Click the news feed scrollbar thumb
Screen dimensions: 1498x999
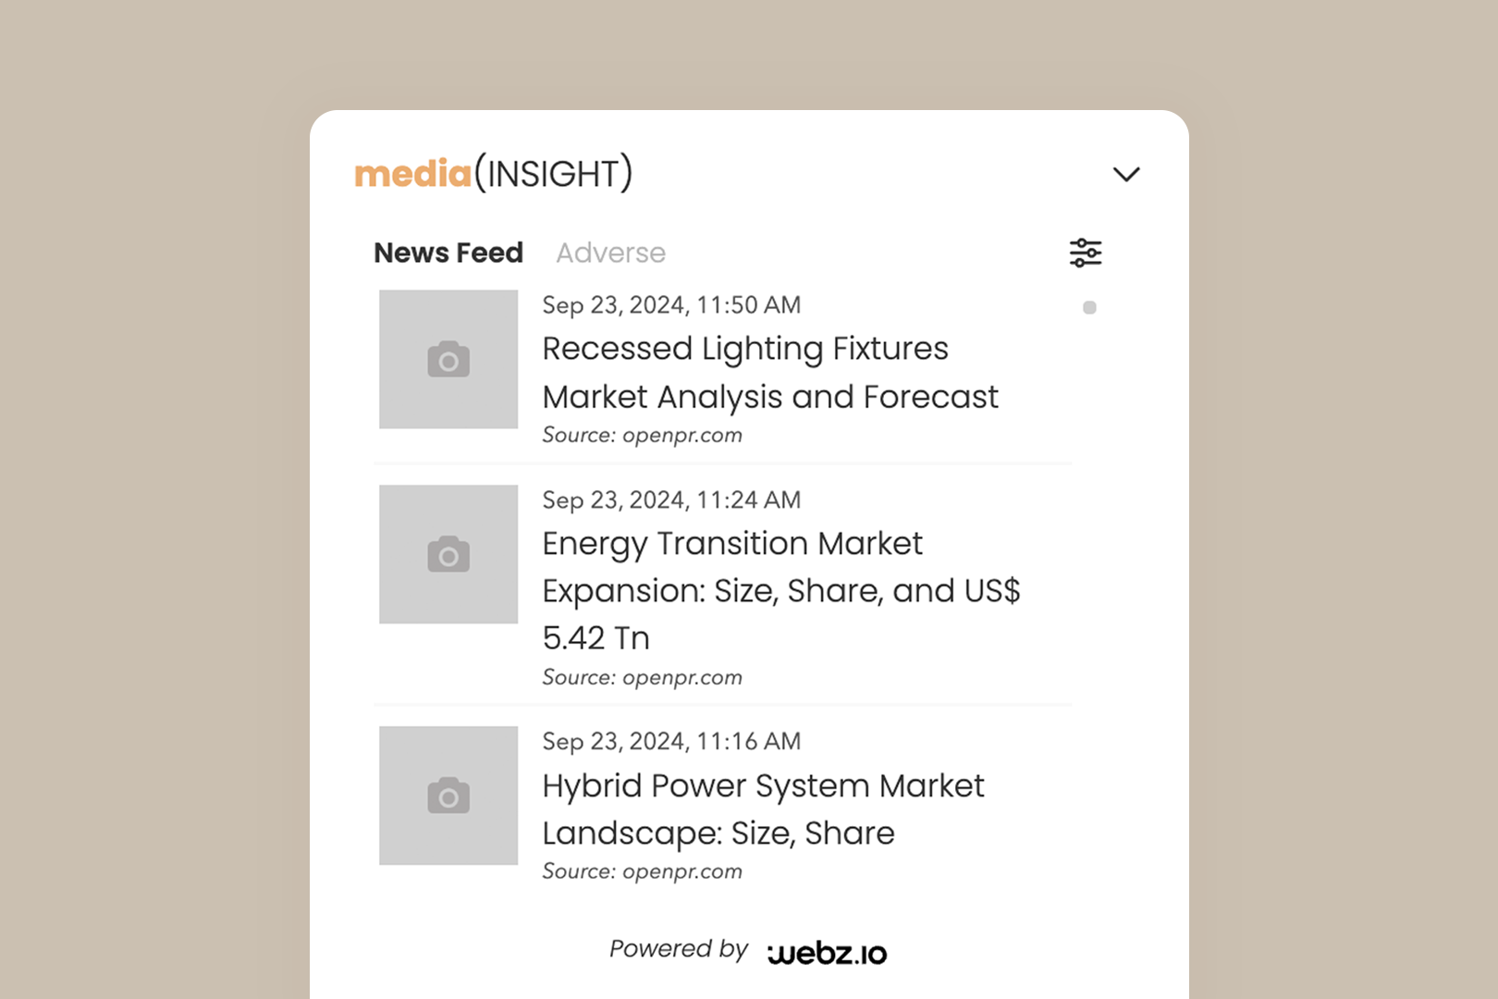[x=1089, y=307]
